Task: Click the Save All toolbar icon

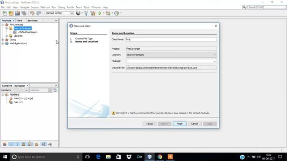Action: 24,13
